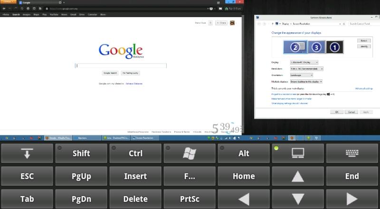Open the Firefox orange menu button
380x209 pixels.
pyautogui.click(x=8, y=2)
